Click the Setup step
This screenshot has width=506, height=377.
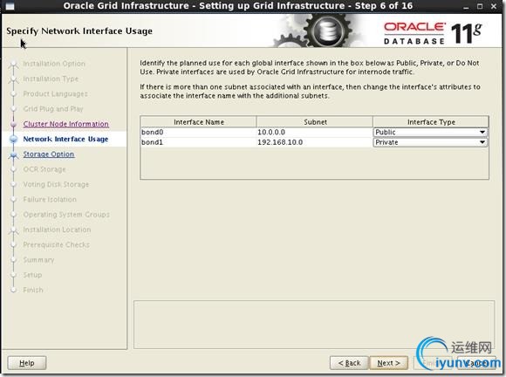tap(32, 275)
